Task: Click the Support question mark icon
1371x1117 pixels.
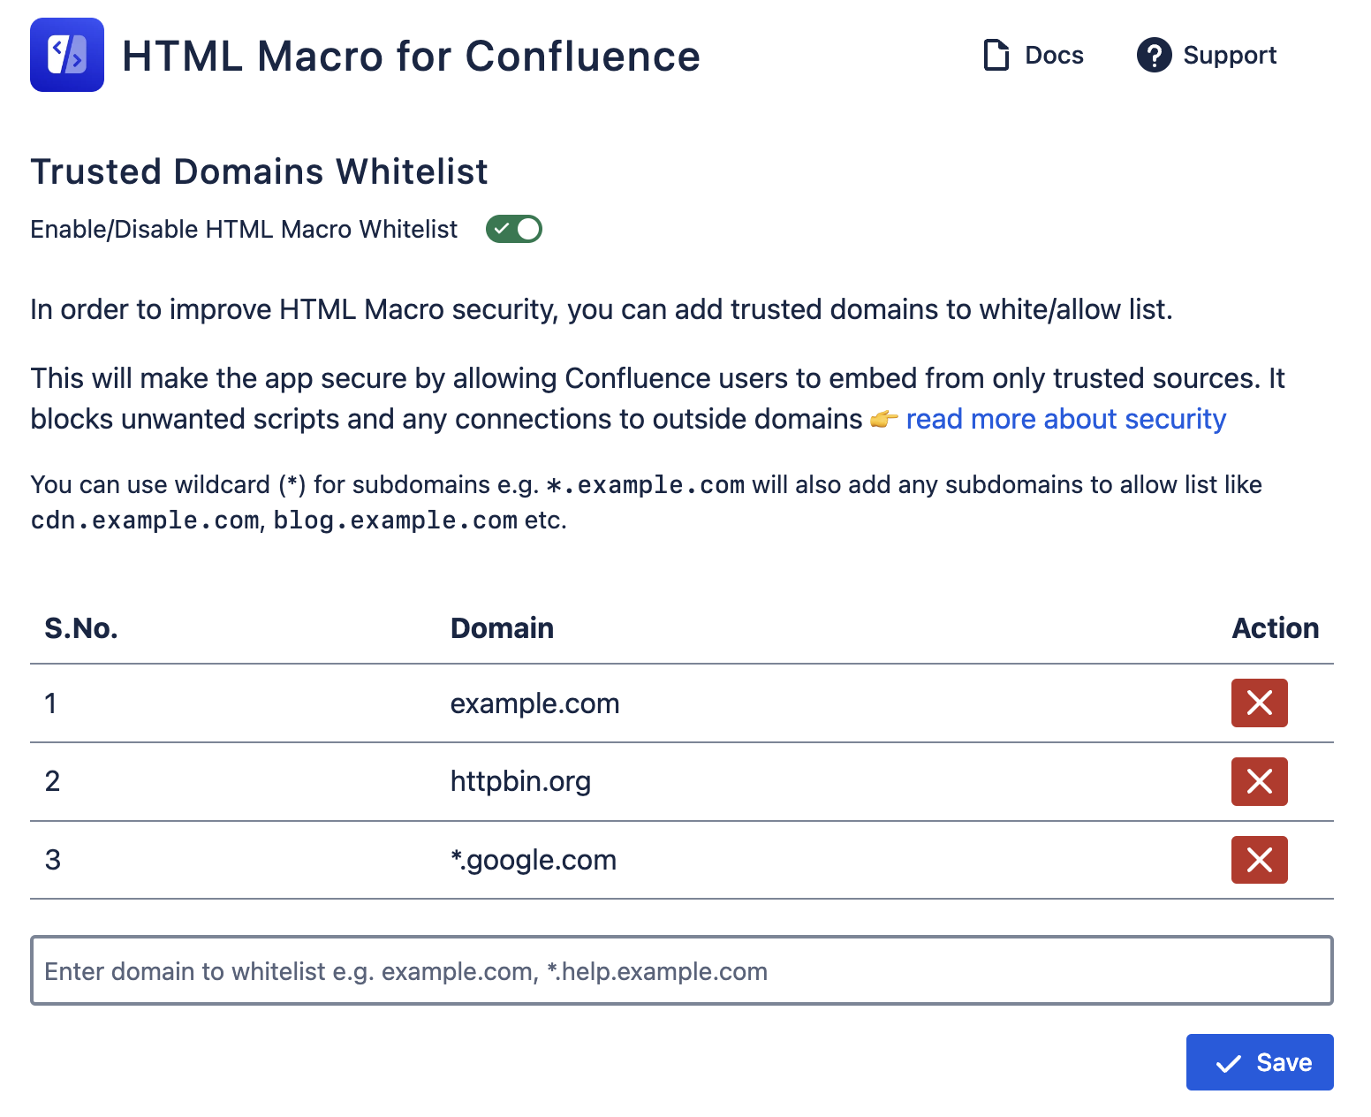Action: (1154, 56)
